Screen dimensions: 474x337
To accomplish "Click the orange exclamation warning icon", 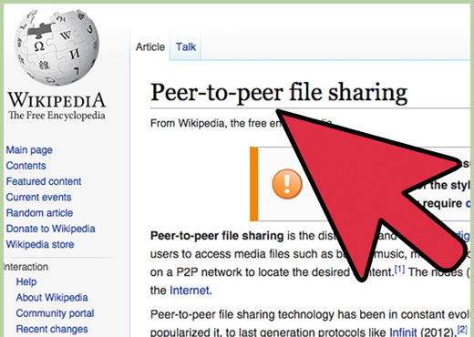I will (x=287, y=184).
